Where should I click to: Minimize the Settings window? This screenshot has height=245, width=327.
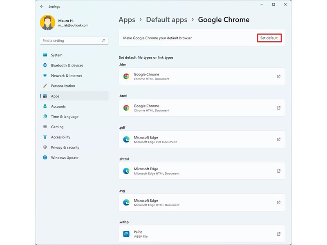[x=262, y=4]
